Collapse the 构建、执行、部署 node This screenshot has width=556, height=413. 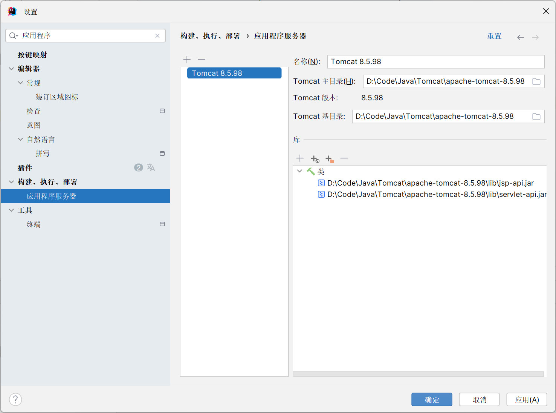tap(11, 182)
